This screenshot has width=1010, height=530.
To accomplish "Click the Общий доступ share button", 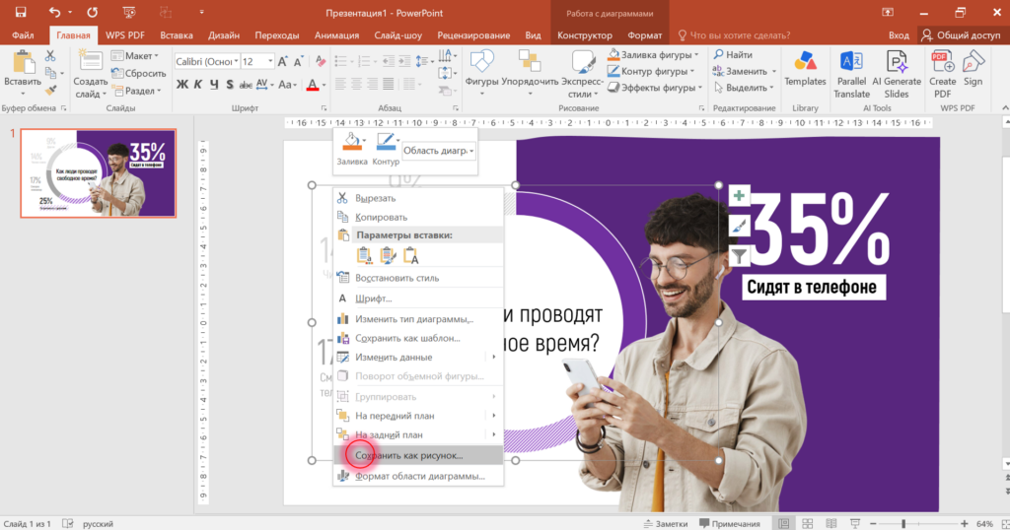I will tap(961, 35).
